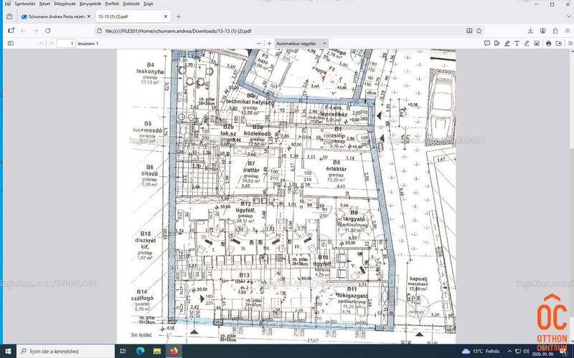Viewport: 574px width, 358px height.
Task: Click the save-to-pocket icon in the address bar
Action: pyautogui.click(x=469, y=31)
